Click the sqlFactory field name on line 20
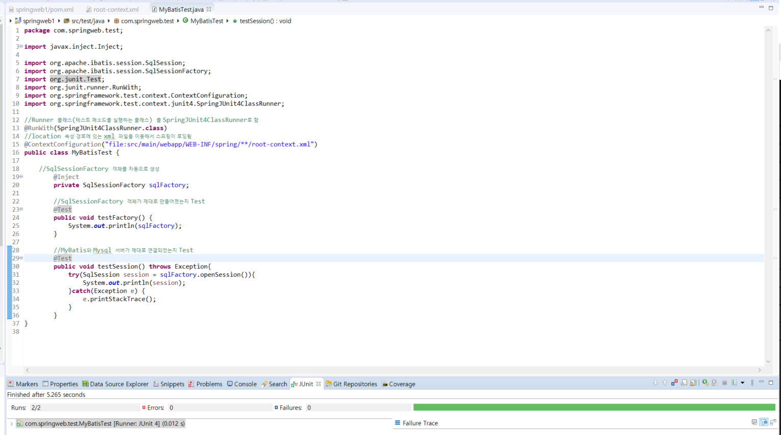This screenshot has height=435, width=781. point(168,185)
